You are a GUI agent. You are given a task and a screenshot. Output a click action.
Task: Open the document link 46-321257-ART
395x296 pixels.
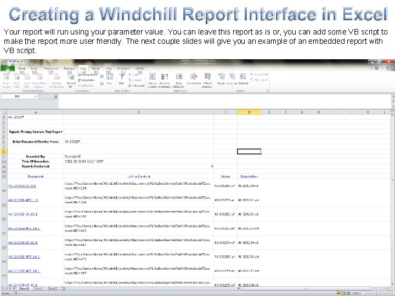point(24,271)
